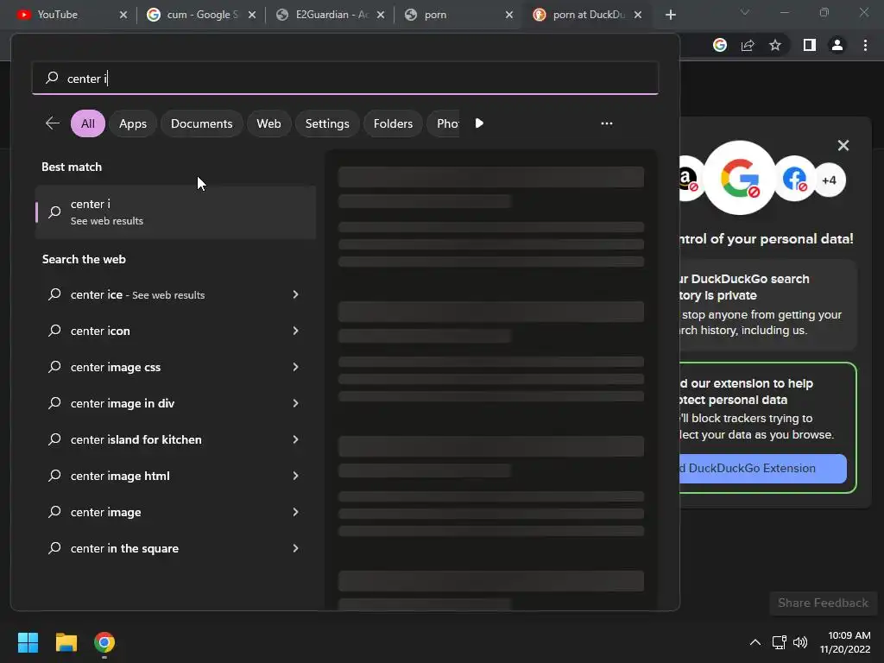This screenshot has width=884, height=663.
Task: Open volume control tray icon
Action: click(800, 642)
